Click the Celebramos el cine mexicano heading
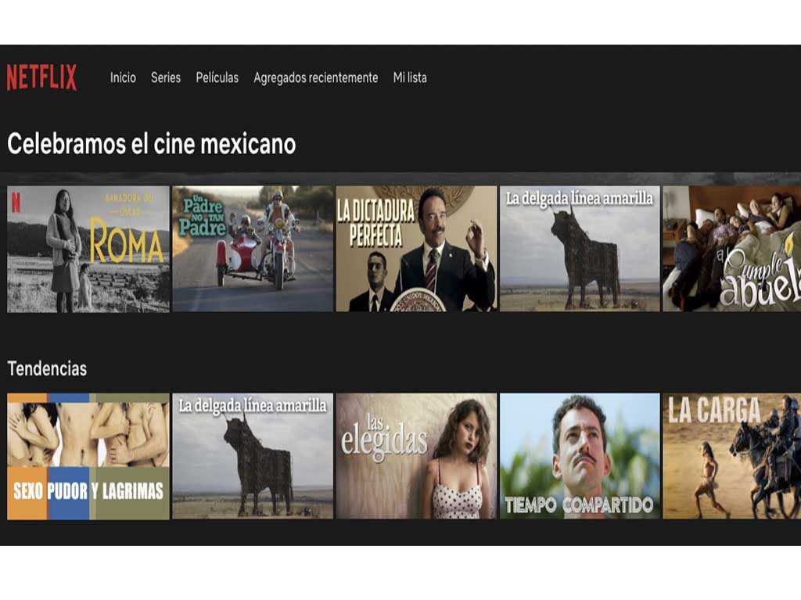The image size is (801, 600). (x=151, y=144)
